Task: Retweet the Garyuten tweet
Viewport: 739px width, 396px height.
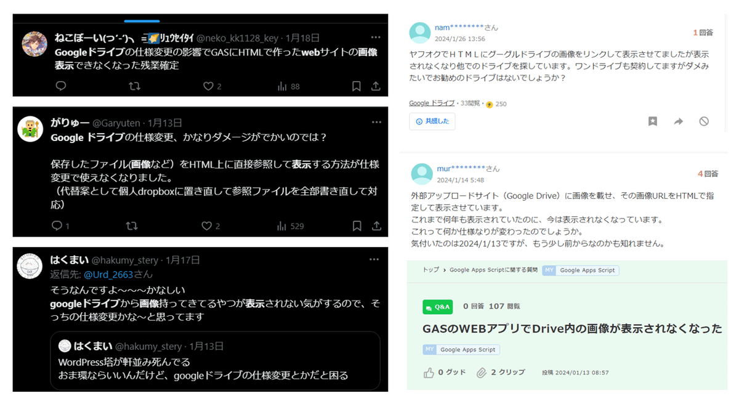Action: point(132,226)
